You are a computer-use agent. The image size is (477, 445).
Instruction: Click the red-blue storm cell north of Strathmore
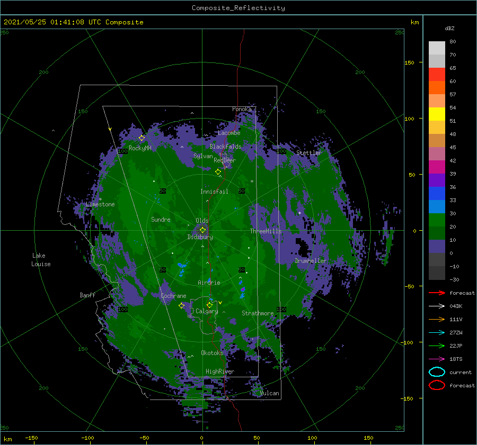(x=243, y=289)
